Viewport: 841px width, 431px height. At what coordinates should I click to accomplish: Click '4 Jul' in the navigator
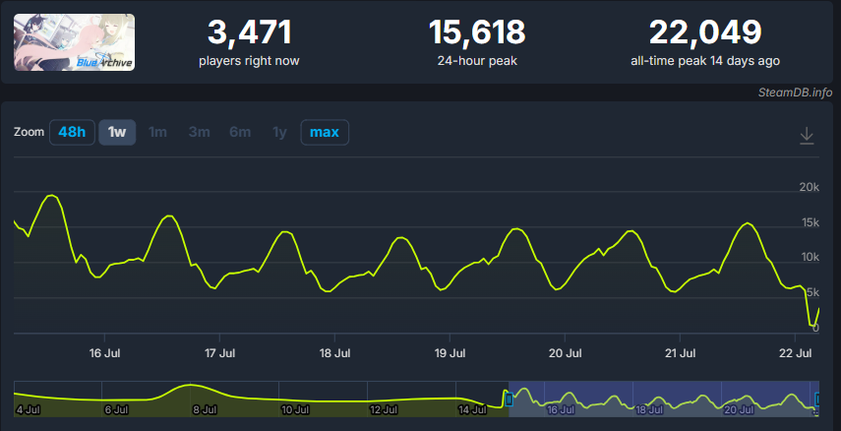[x=27, y=410]
